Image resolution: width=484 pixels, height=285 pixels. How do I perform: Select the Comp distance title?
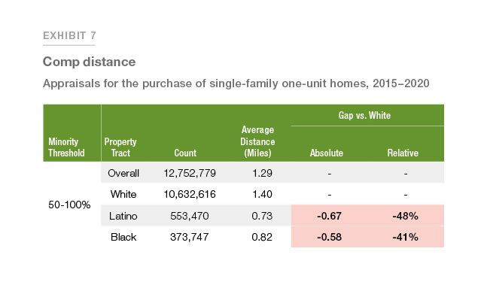[90, 62]
